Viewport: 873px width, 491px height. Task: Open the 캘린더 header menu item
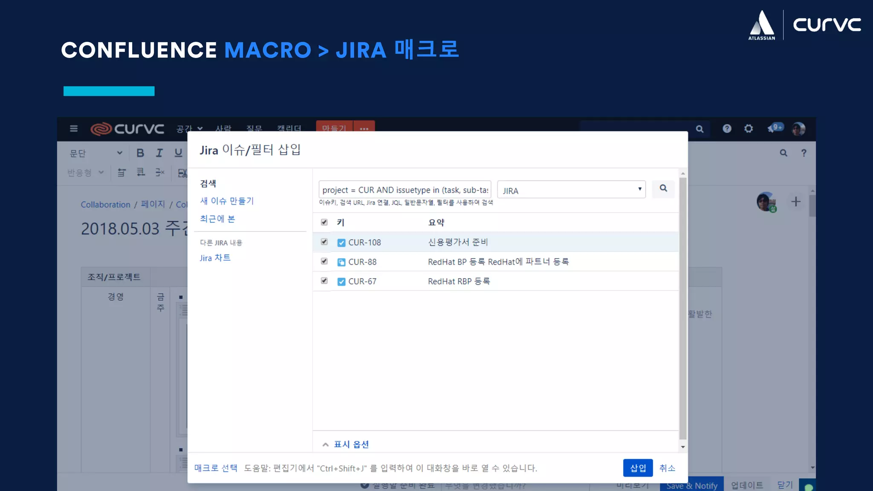click(289, 128)
